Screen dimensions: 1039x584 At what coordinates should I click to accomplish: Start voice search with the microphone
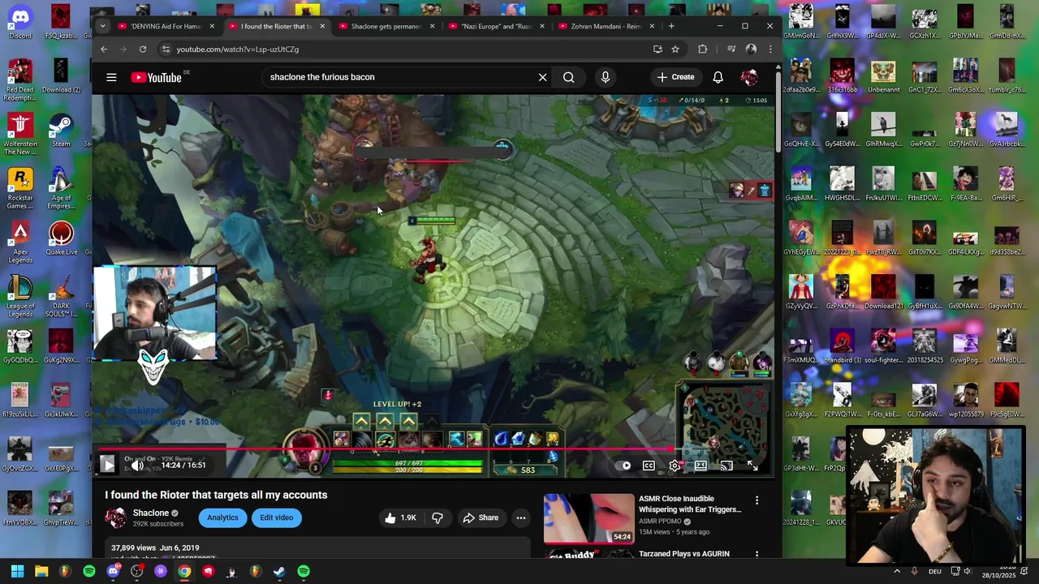click(x=605, y=77)
